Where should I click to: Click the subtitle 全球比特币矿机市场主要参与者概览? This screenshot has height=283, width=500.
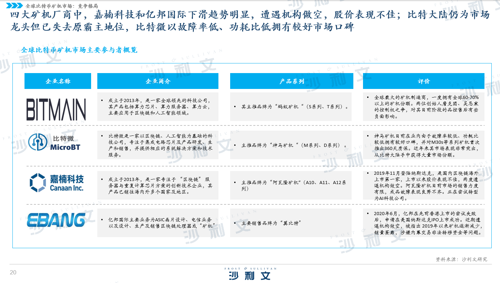point(79,50)
